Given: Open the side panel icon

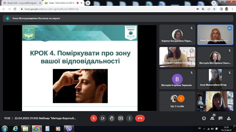Looking at the screenshot, I should (221, 9).
